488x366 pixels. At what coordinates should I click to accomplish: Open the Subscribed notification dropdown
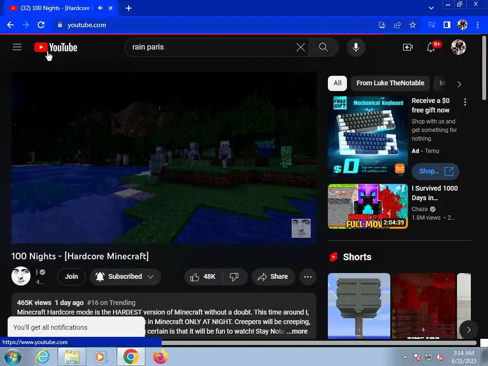tap(125, 277)
